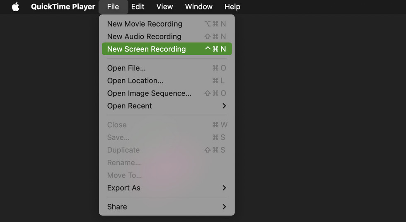This screenshot has height=222, width=406.
Task: Click the Duplicate menu item
Action: 123,150
